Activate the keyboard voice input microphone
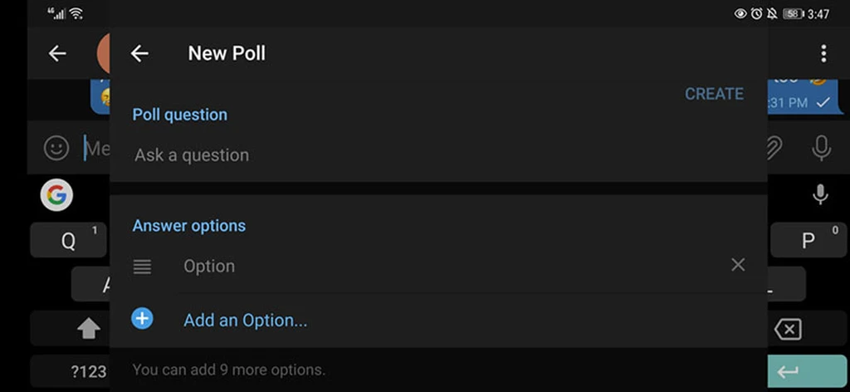Image resolution: width=850 pixels, height=392 pixels. pyautogui.click(x=821, y=194)
